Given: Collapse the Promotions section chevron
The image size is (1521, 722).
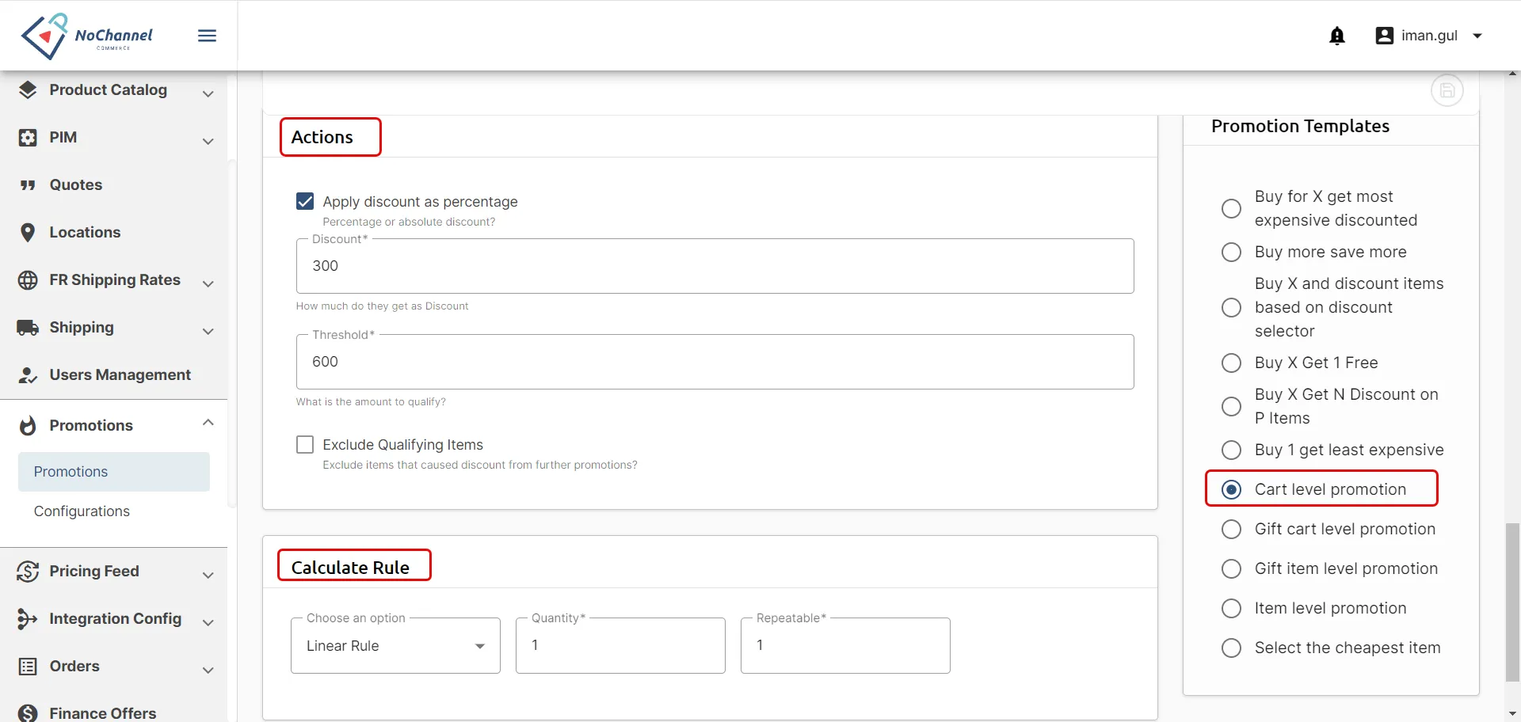Looking at the screenshot, I should [208, 423].
